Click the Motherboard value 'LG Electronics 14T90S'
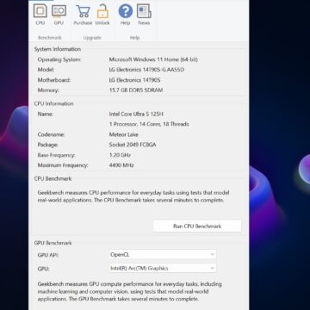 (x=134, y=80)
